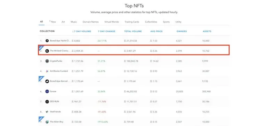Open The Alien Boy collection avatar
267x126 pixels.
click(47, 122)
